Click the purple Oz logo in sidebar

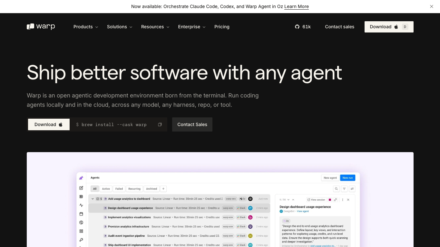81,178
